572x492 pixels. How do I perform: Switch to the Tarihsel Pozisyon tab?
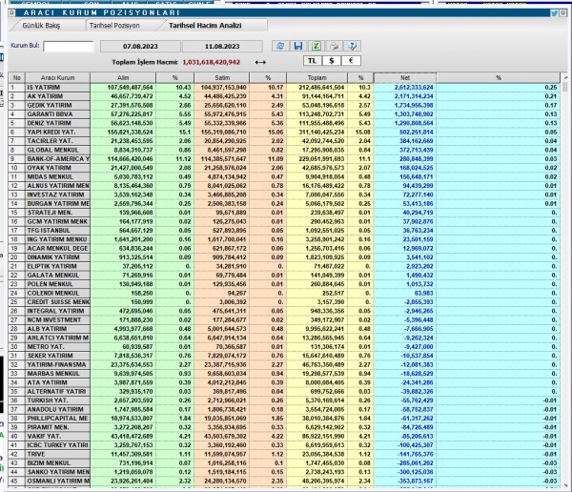[114, 26]
